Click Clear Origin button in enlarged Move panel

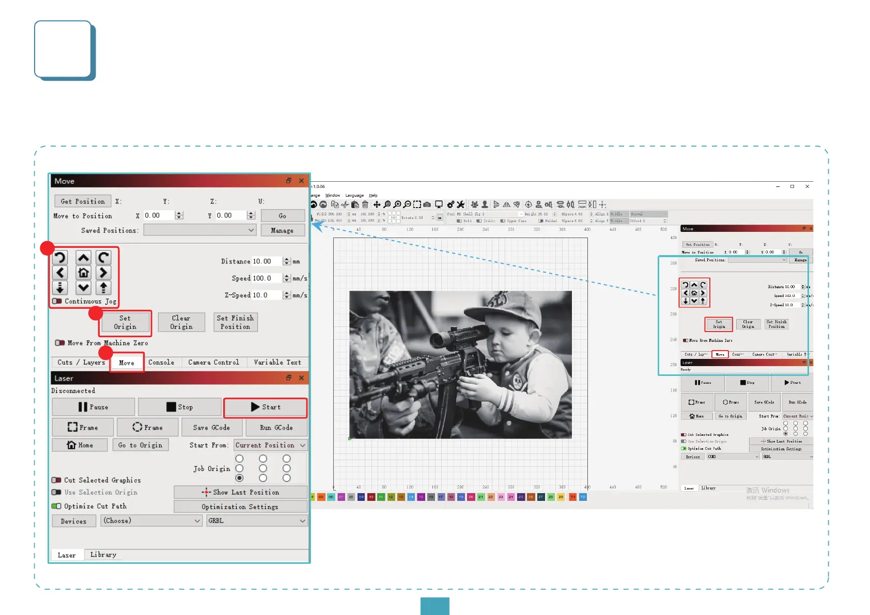(x=181, y=323)
